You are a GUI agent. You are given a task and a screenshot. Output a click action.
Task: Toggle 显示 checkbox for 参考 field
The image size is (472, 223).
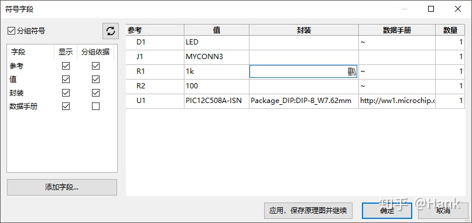66,66
